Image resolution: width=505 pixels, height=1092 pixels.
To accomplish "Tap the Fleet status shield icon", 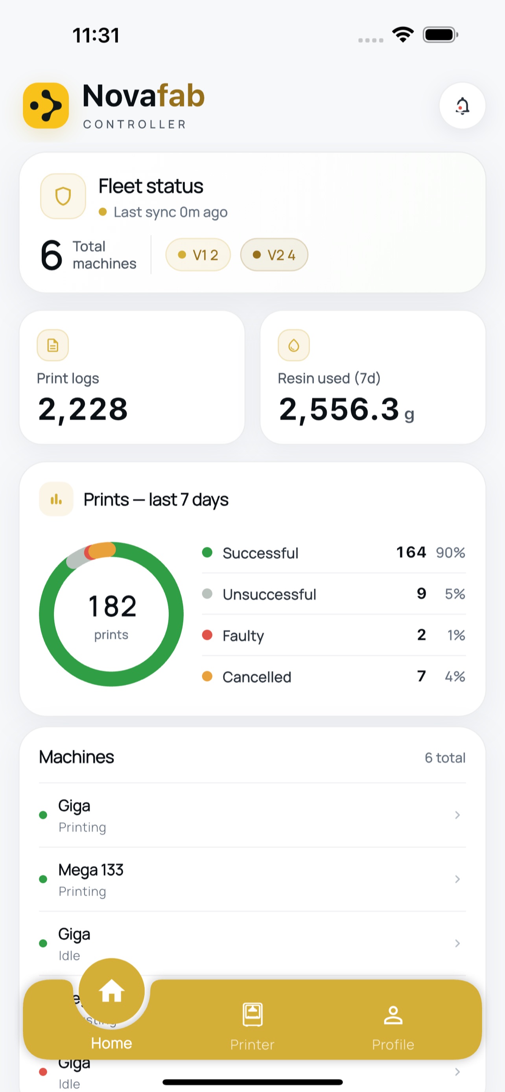I will (63, 196).
